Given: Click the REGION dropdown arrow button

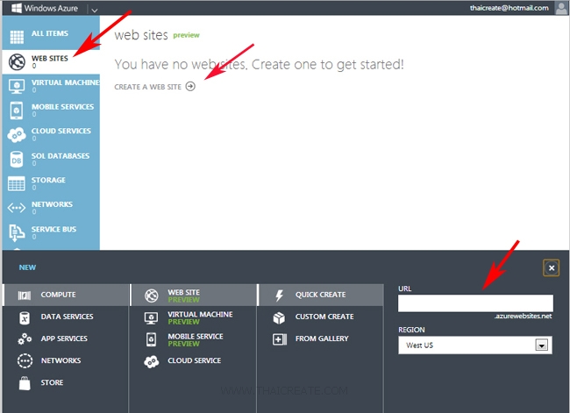Looking at the screenshot, I should point(542,345).
